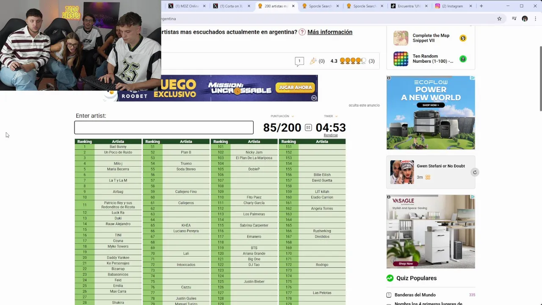The height and width of the screenshot is (305, 542).
Task: Click the page vertical scrollbar
Action: (x=540, y=78)
